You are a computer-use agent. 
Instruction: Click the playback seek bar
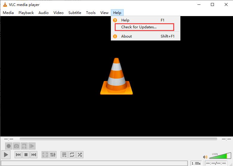tap(118, 139)
